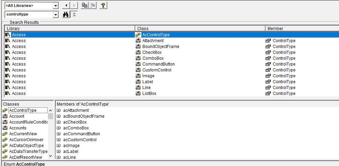339x166 pixels.
Task: Select BoundObjectFrame class in search results
Action: click(x=161, y=47)
